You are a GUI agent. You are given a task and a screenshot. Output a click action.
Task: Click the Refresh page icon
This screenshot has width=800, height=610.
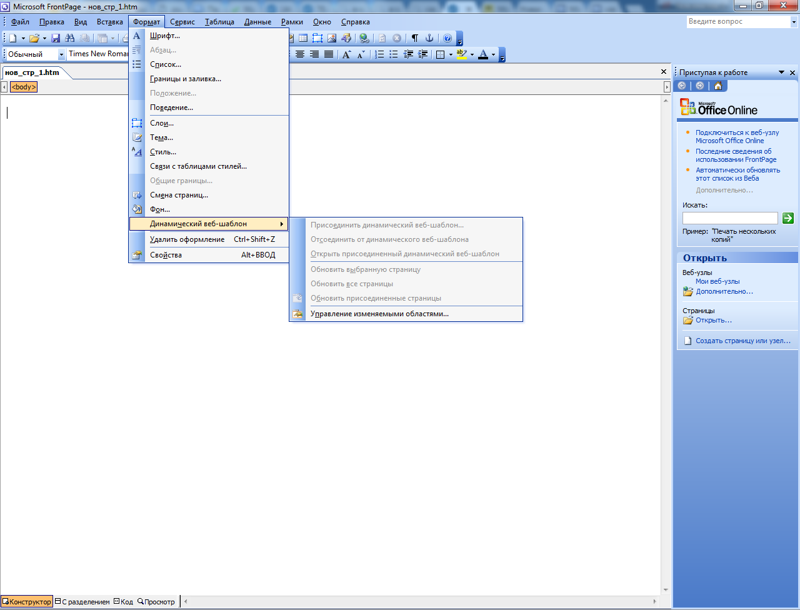click(x=382, y=38)
